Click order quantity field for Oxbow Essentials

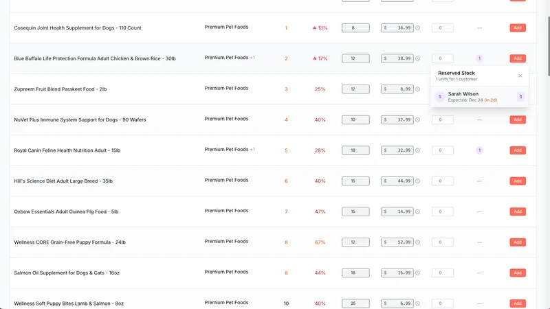click(x=442, y=211)
